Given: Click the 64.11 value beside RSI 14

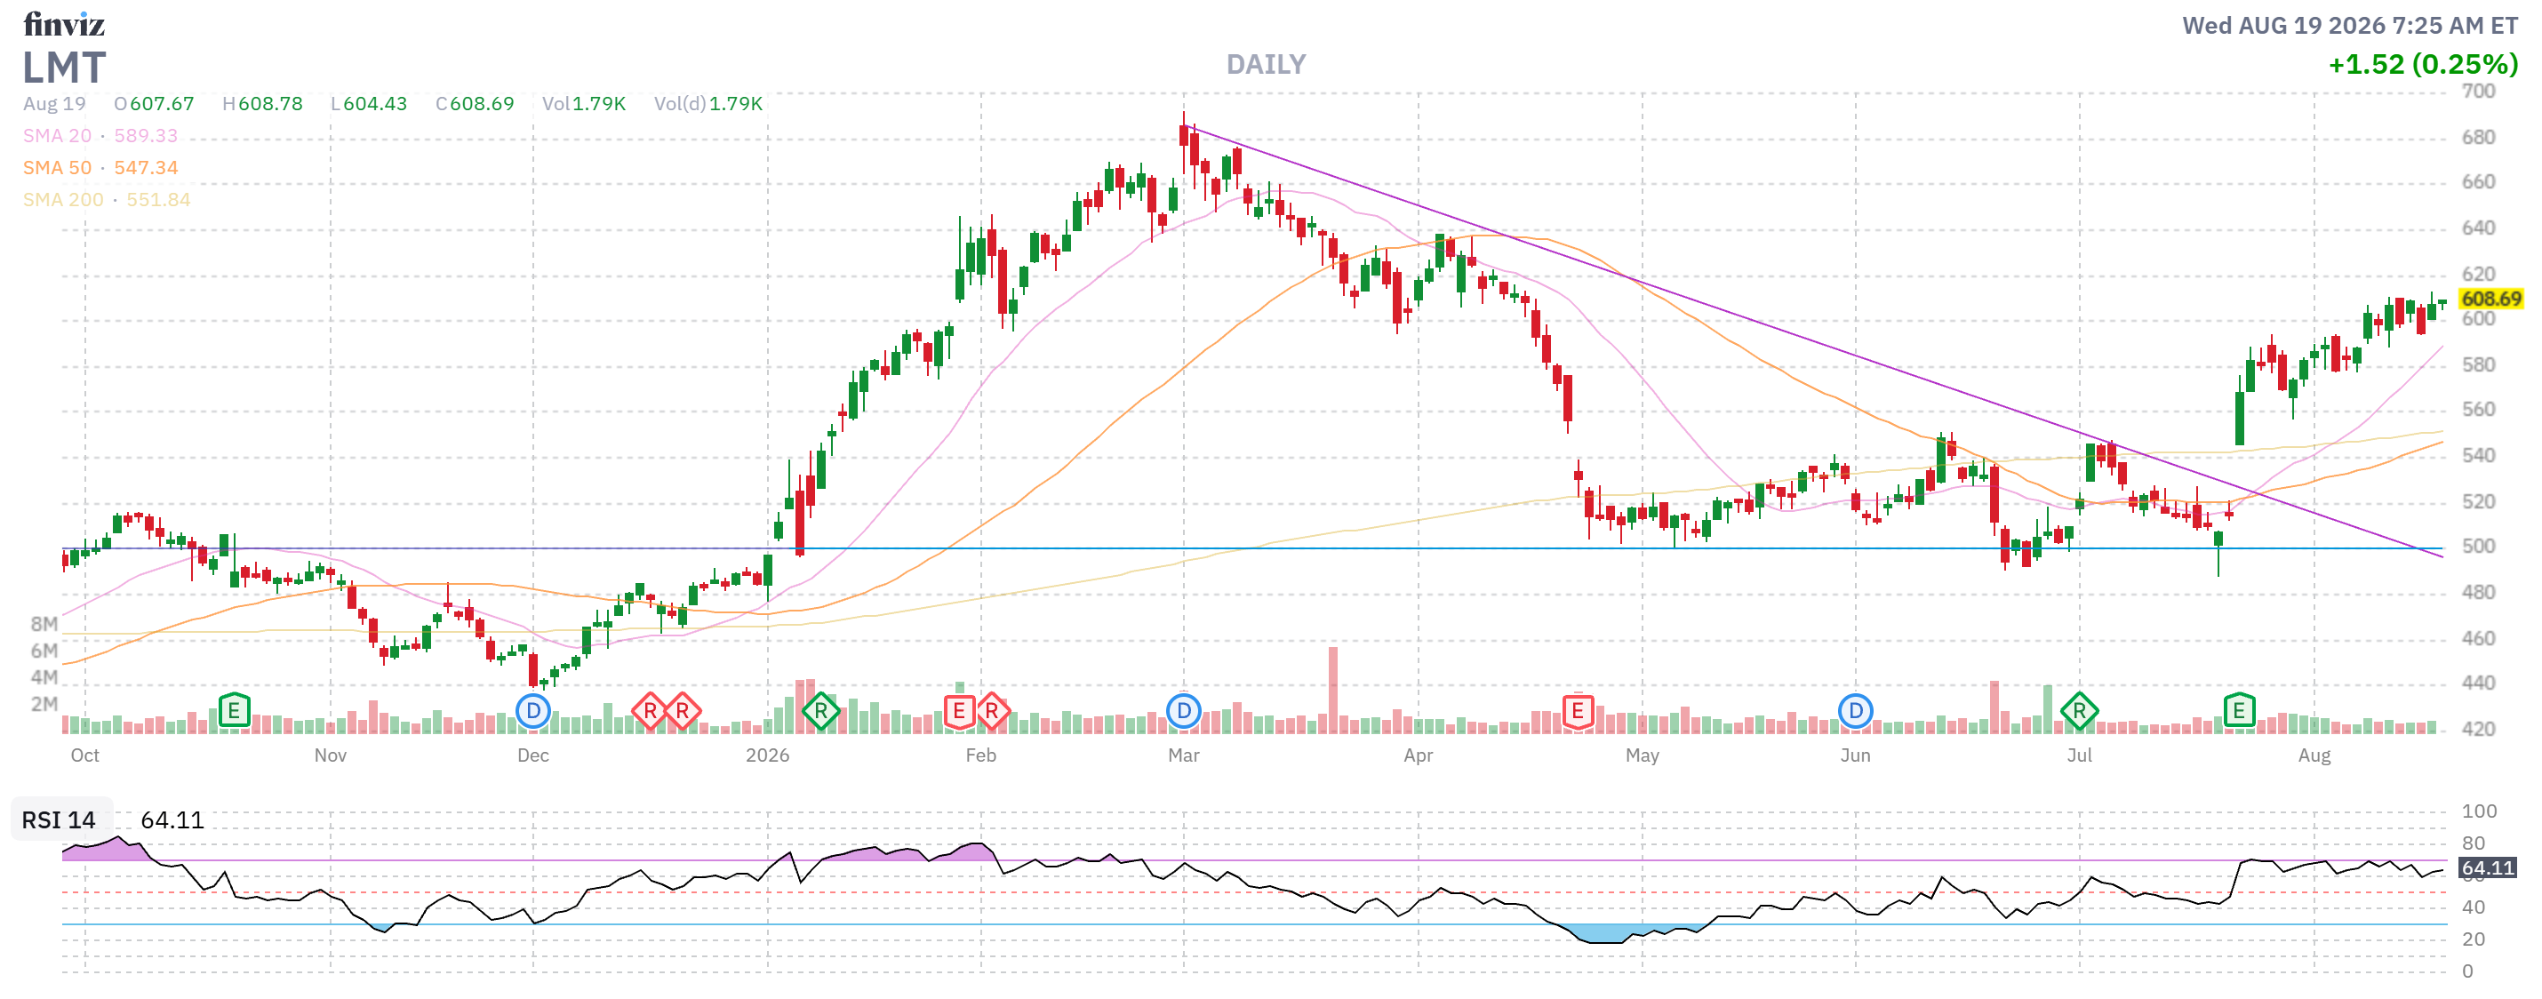Looking at the screenshot, I should 172,820.
